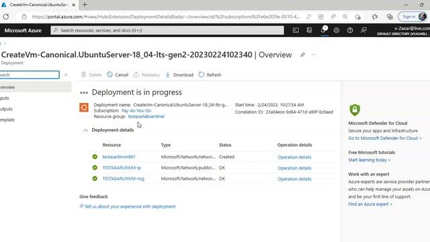This screenshot has width=430, height=242.
Task: Click browser zoom magnifier icon
Action: point(345,17)
